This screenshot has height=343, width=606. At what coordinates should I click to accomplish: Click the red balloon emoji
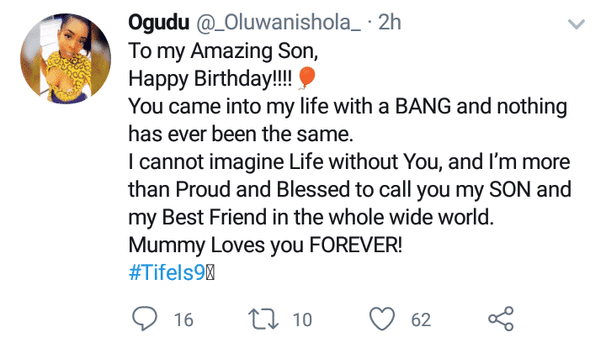tap(306, 79)
